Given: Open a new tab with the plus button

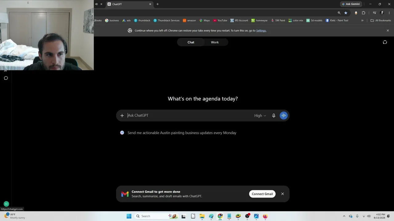Looking at the screenshot, I should click(x=158, y=4).
